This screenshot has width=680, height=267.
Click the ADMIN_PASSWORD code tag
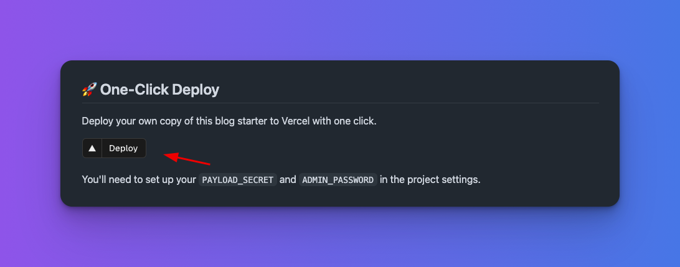[338, 180]
